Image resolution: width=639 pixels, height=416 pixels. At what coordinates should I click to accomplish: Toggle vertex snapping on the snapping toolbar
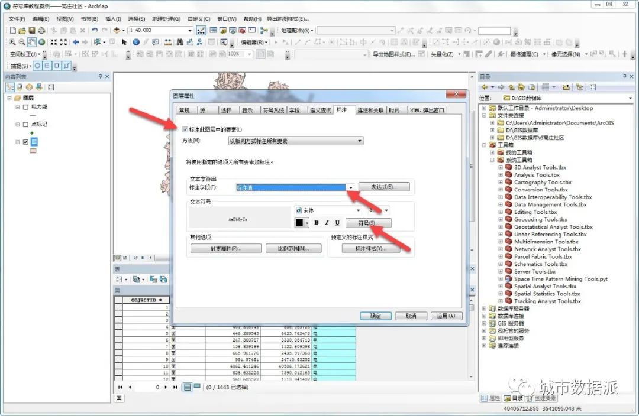pos(57,66)
